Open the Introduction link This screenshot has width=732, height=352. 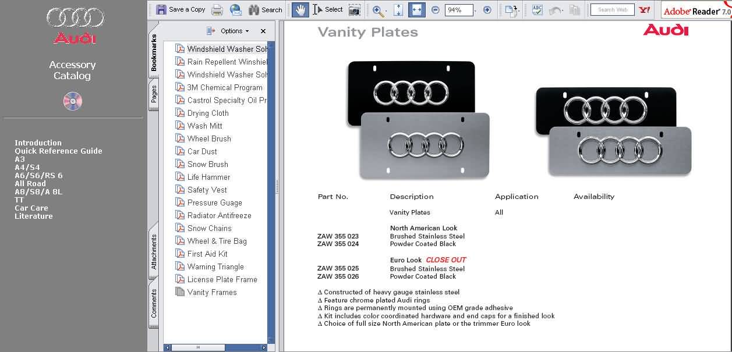click(38, 143)
